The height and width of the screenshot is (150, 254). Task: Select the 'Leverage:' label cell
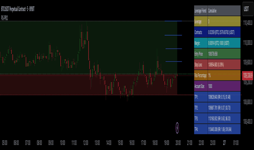[x=201, y=21]
